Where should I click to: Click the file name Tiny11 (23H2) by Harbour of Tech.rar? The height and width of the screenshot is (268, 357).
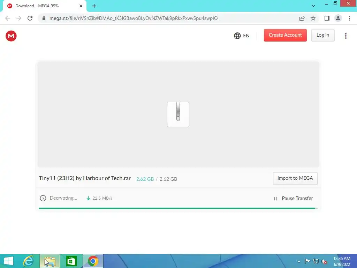pyautogui.click(x=85, y=178)
